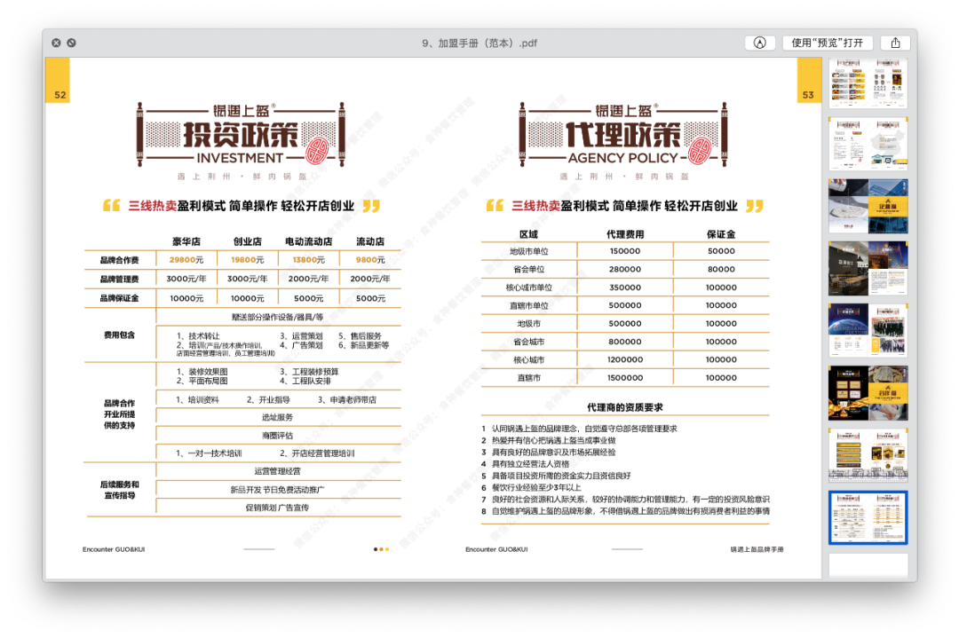This screenshot has width=959, height=638.
Task: Click the 后续服务和宣传指导 label
Action: [119, 490]
